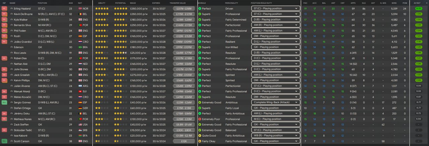Sort by the POTENTIAL column header

pos(120,3)
